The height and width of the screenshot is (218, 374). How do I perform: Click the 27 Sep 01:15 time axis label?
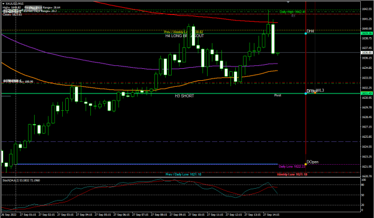[28, 214]
